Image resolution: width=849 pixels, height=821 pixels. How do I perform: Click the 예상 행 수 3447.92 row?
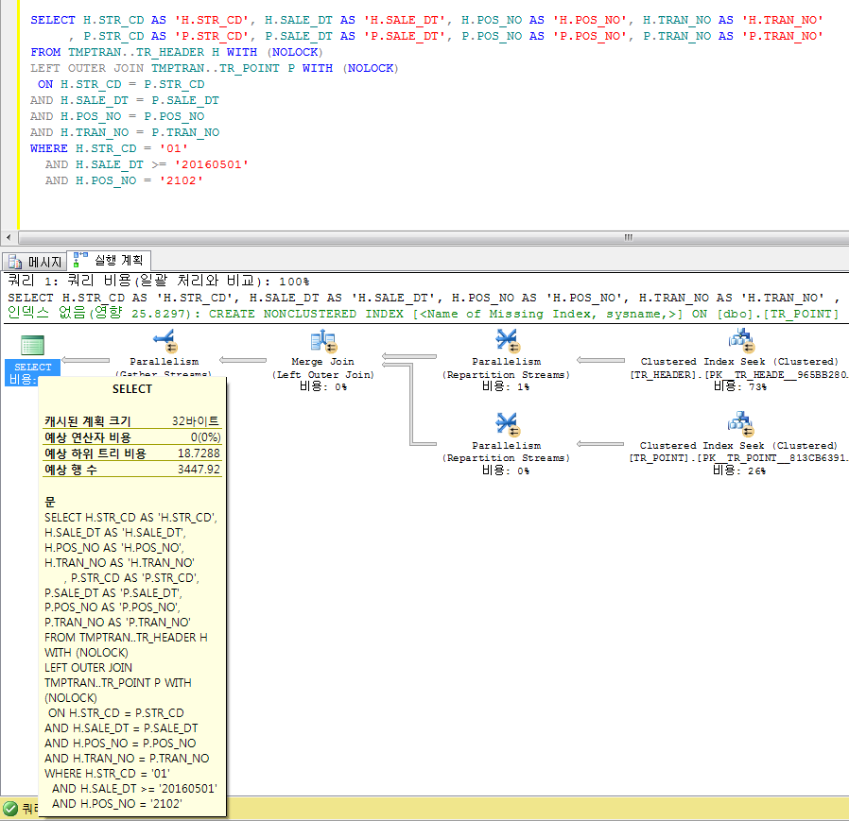[x=132, y=470]
